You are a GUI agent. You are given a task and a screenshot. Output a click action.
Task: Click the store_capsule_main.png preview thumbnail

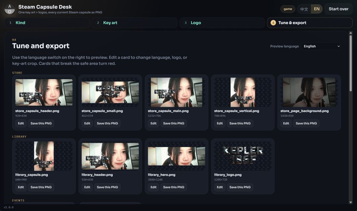177,92
